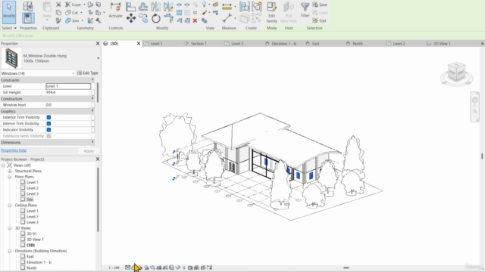Screen dimensions: 485x272
Task: Open the window type selector dropdown
Action: tap(98, 58)
